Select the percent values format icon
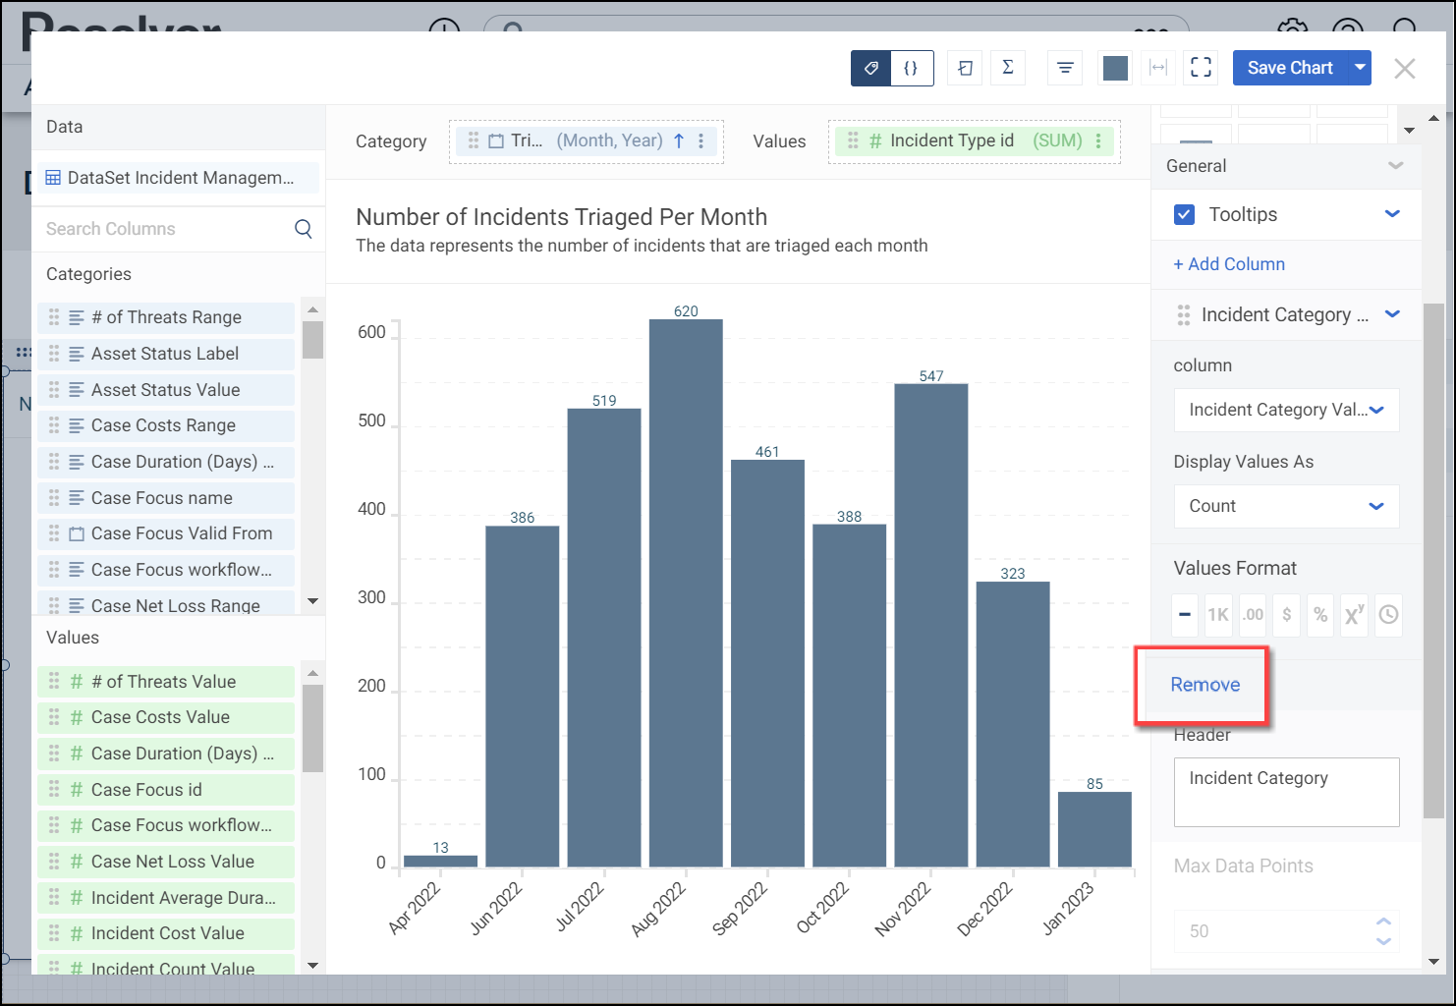 [x=1320, y=615]
